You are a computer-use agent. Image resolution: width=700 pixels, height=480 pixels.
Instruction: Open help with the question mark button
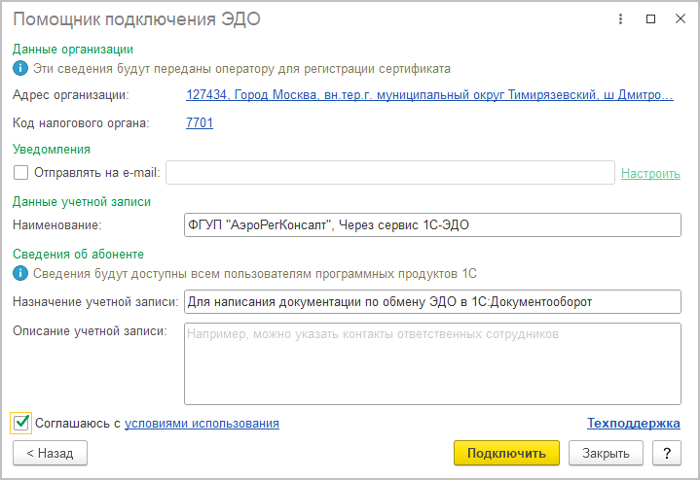click(x=666, y=453)
